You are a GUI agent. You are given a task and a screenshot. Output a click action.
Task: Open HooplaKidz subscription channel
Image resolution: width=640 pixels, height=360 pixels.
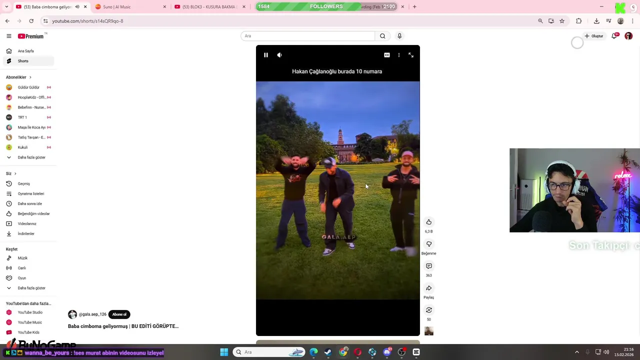[x=28, y=97]
